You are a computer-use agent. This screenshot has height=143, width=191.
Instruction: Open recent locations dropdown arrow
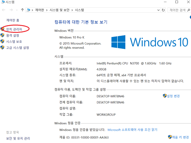[x=17, y=10]
